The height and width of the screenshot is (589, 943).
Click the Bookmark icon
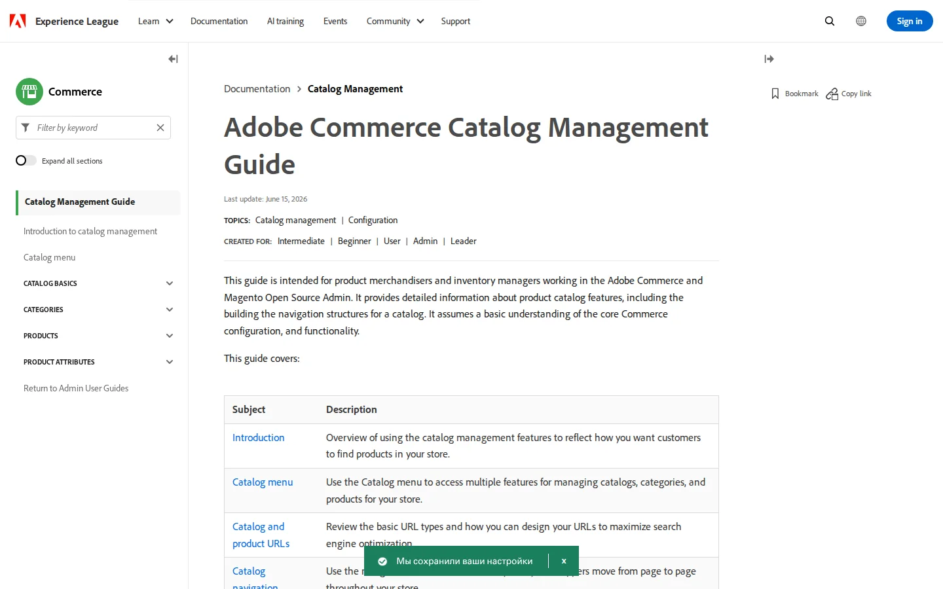pos(775,94)
